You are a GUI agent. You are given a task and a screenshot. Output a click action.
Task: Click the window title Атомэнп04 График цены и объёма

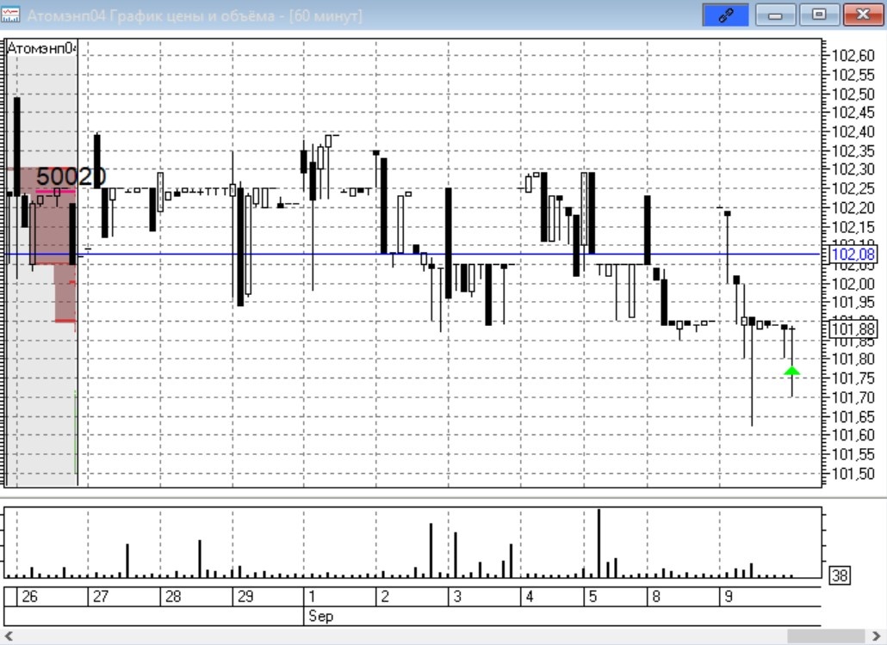[x=195, y=15]
